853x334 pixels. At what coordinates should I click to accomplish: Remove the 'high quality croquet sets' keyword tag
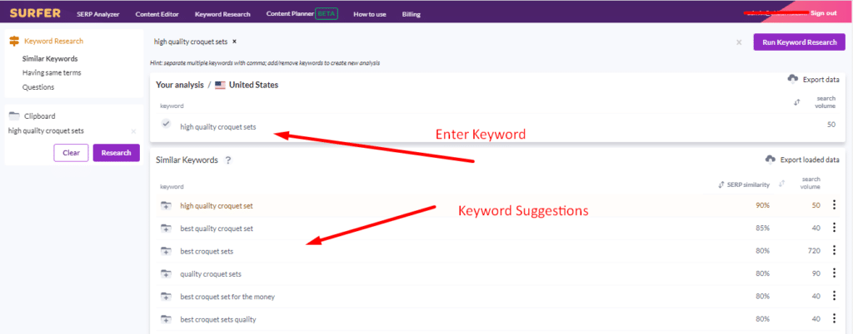(x=234, y=42)
